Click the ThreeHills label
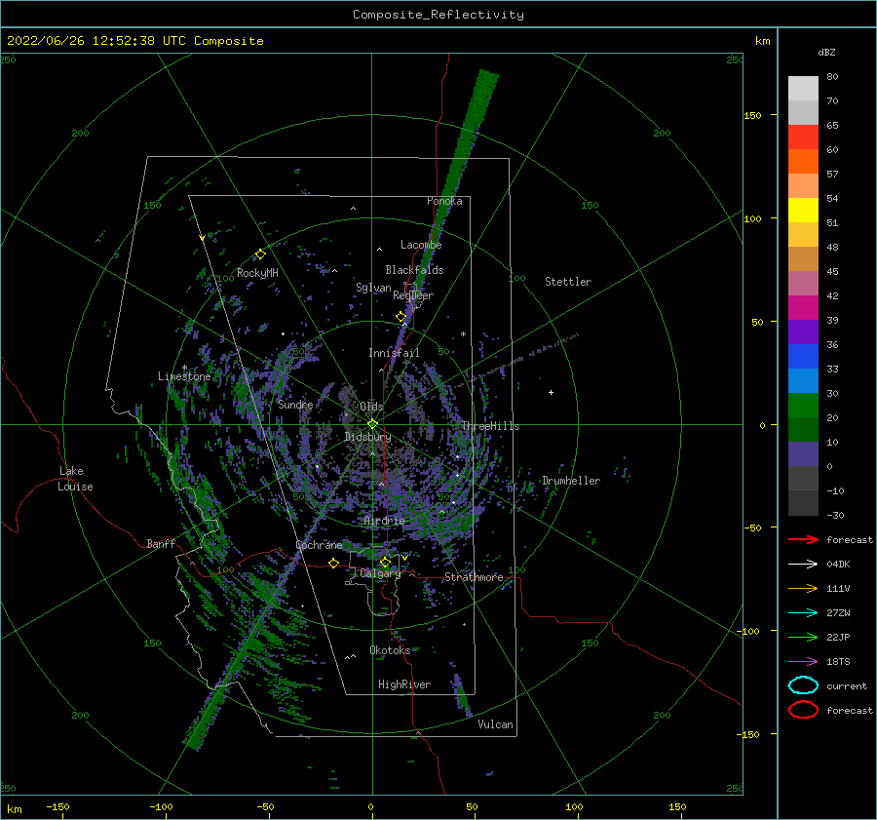877x820 pixels. pos(490,426)
